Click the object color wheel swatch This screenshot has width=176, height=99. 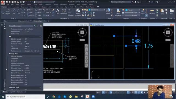point(123,10)
